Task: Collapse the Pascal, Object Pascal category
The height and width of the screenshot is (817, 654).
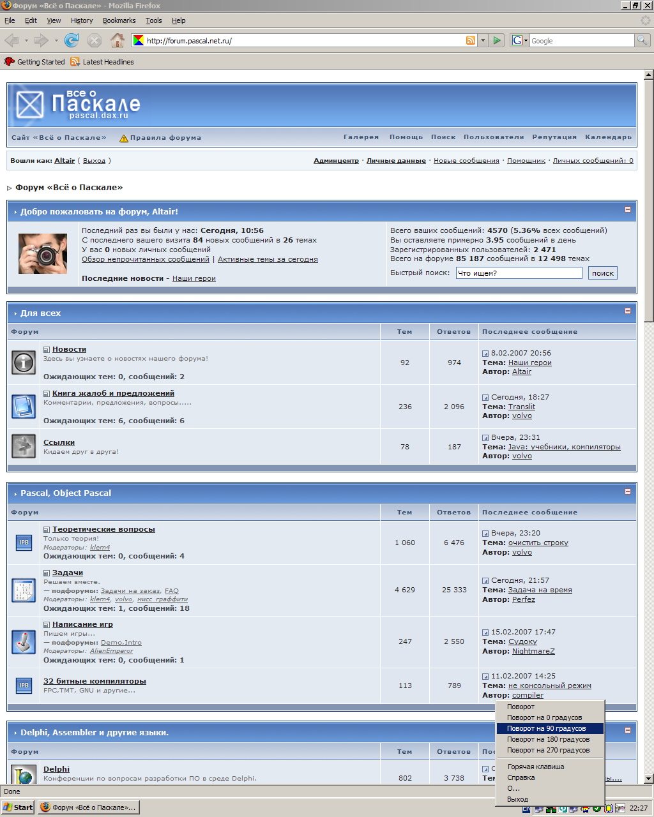Action: click(627, 491)
